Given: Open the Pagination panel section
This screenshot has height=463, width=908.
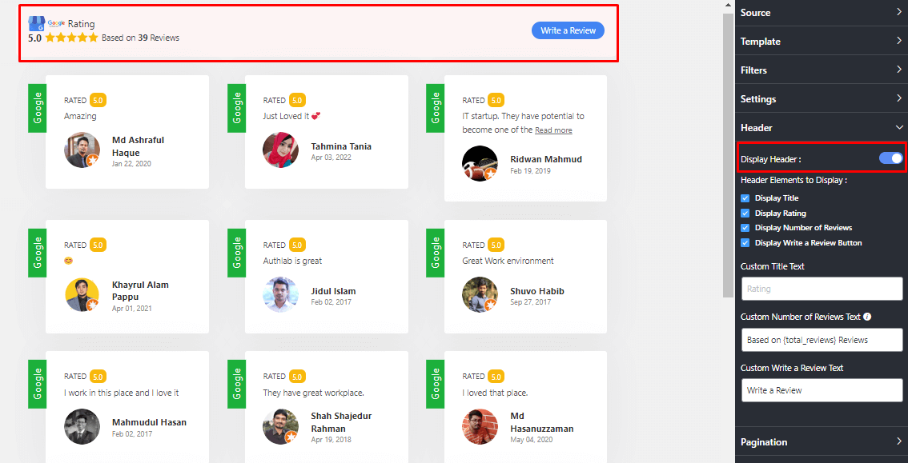Looking at the screenshot, I should (x=821, y=442).
